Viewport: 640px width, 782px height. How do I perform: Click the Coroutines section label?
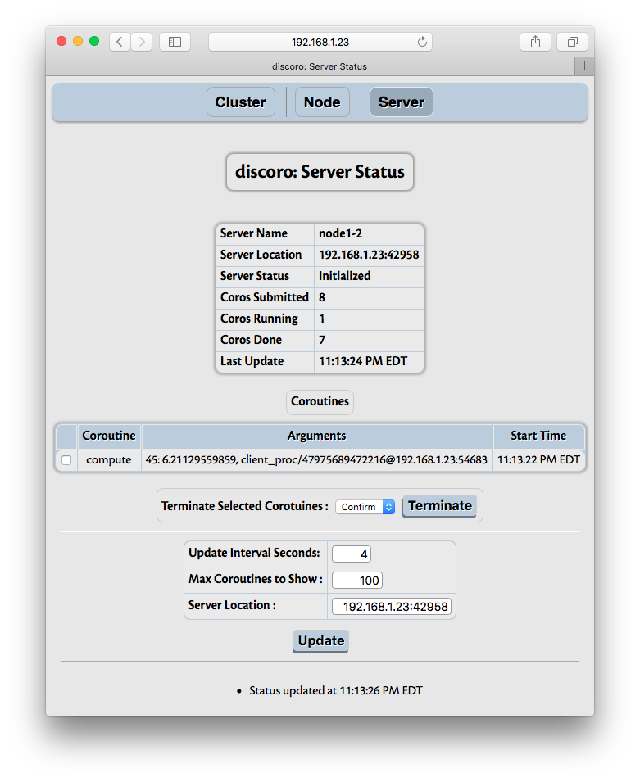coord(320,401)
